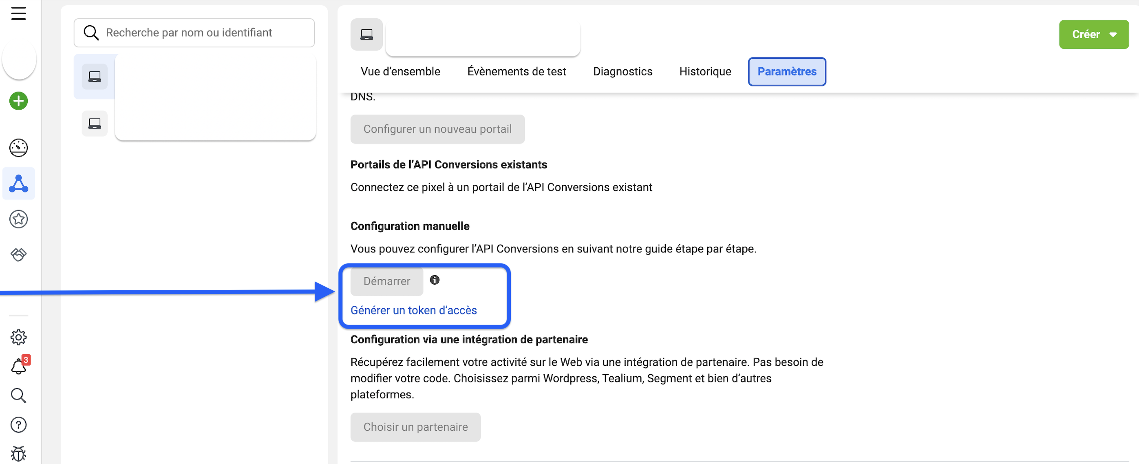
Task: Show info tooltip beside Démarrer
Action: pyautogui.click(x=435, y=280)
